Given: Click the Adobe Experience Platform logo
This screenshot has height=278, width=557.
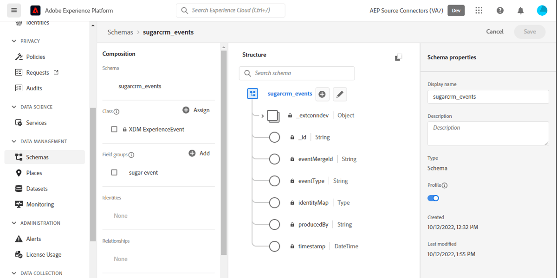Looking at the screenshot, I should (x=36, y=10).
